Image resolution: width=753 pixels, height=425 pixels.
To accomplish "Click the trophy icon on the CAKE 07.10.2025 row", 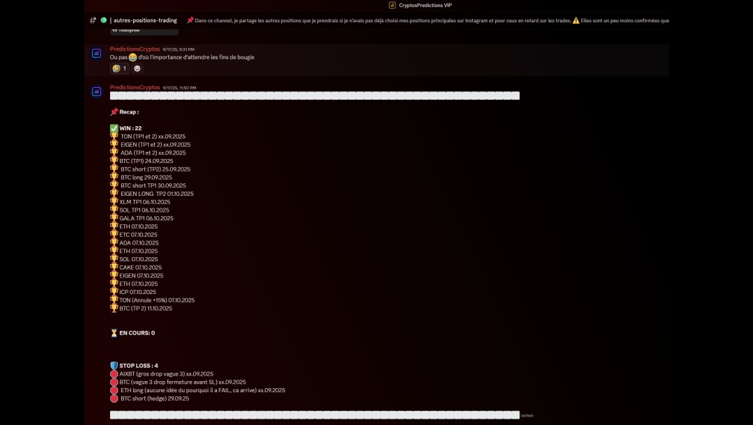I will [114, 267].
